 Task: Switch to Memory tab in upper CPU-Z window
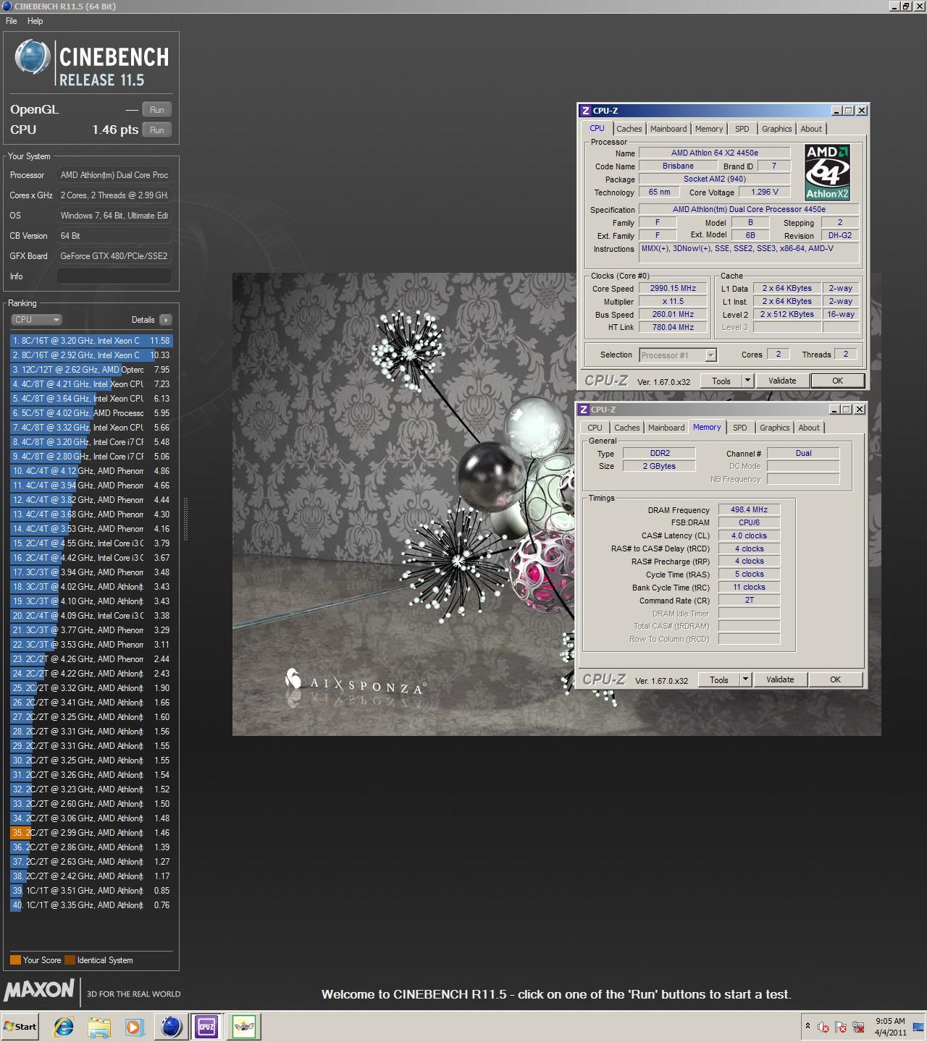click(709, 129)
